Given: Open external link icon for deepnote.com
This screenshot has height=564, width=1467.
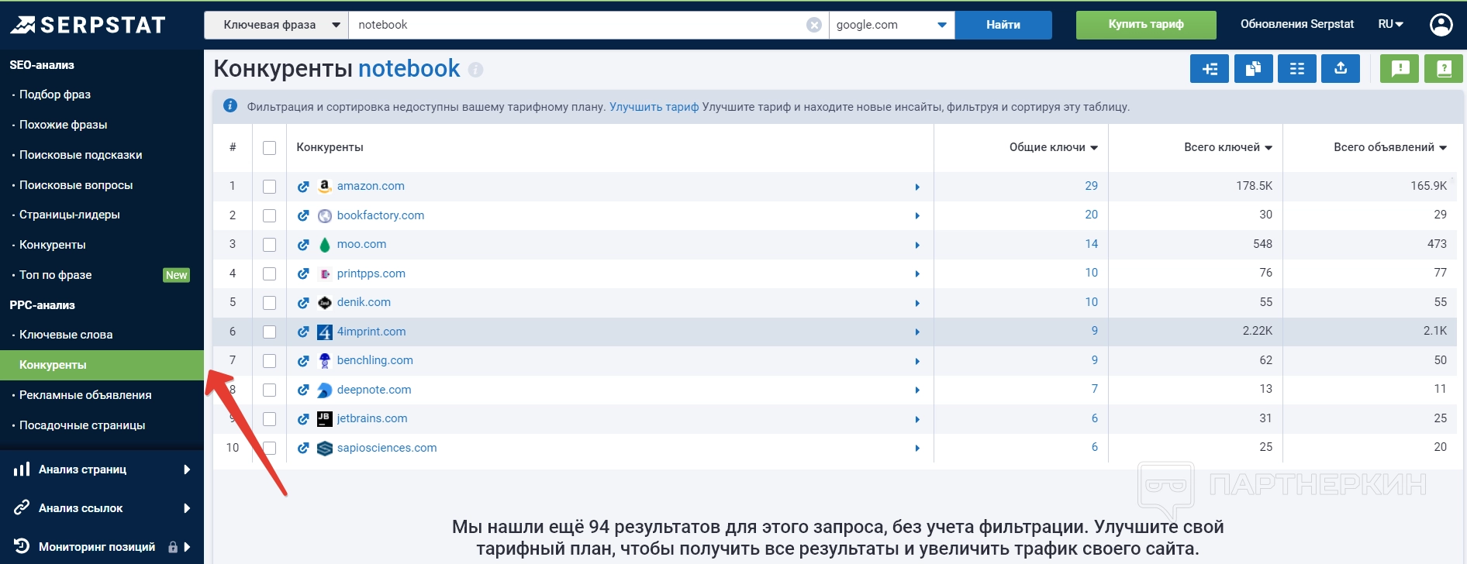Looking at the screenshot, I should coord(303,390).
